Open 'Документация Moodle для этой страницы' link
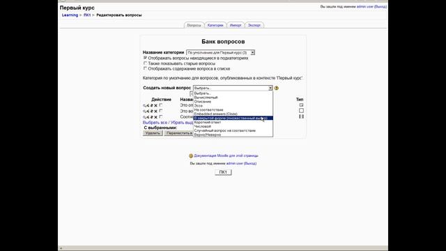Screen dimensions: 446x251 226,156
